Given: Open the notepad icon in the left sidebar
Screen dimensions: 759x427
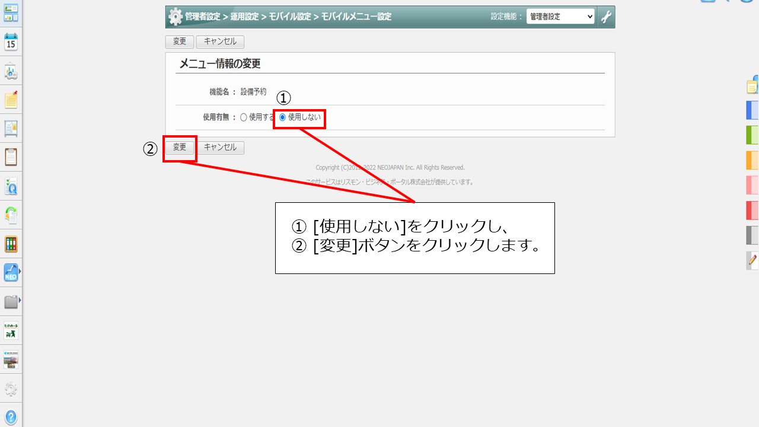Looking at the screenshot, I should [x=11, y=100].
